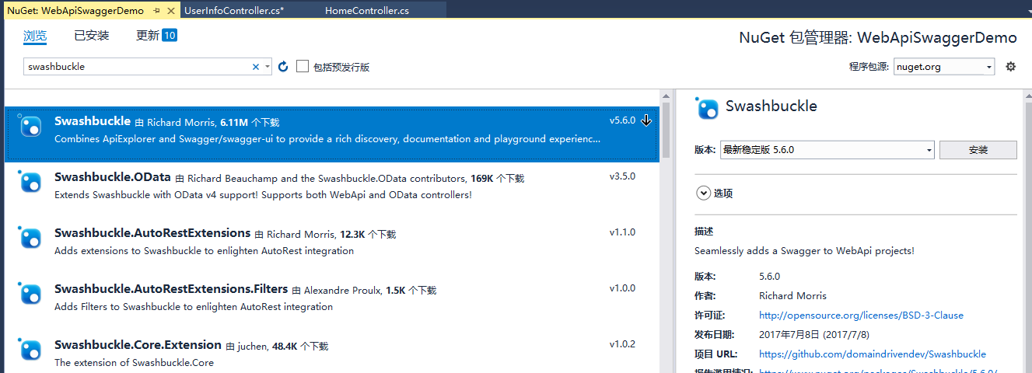Click the updates count badge 10
The width and height of the screenshot is (1032, 373).
click(170, 35)
